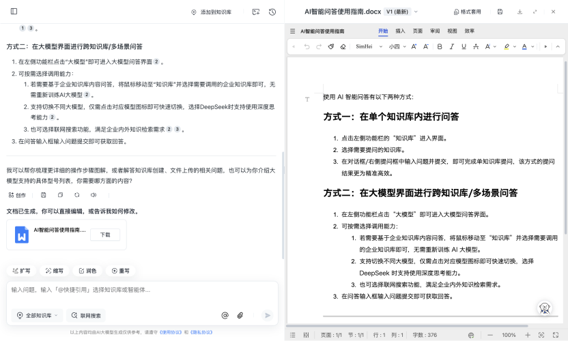Click the AI assistant mascot icon
568x341 pixels.
[545, 308]
